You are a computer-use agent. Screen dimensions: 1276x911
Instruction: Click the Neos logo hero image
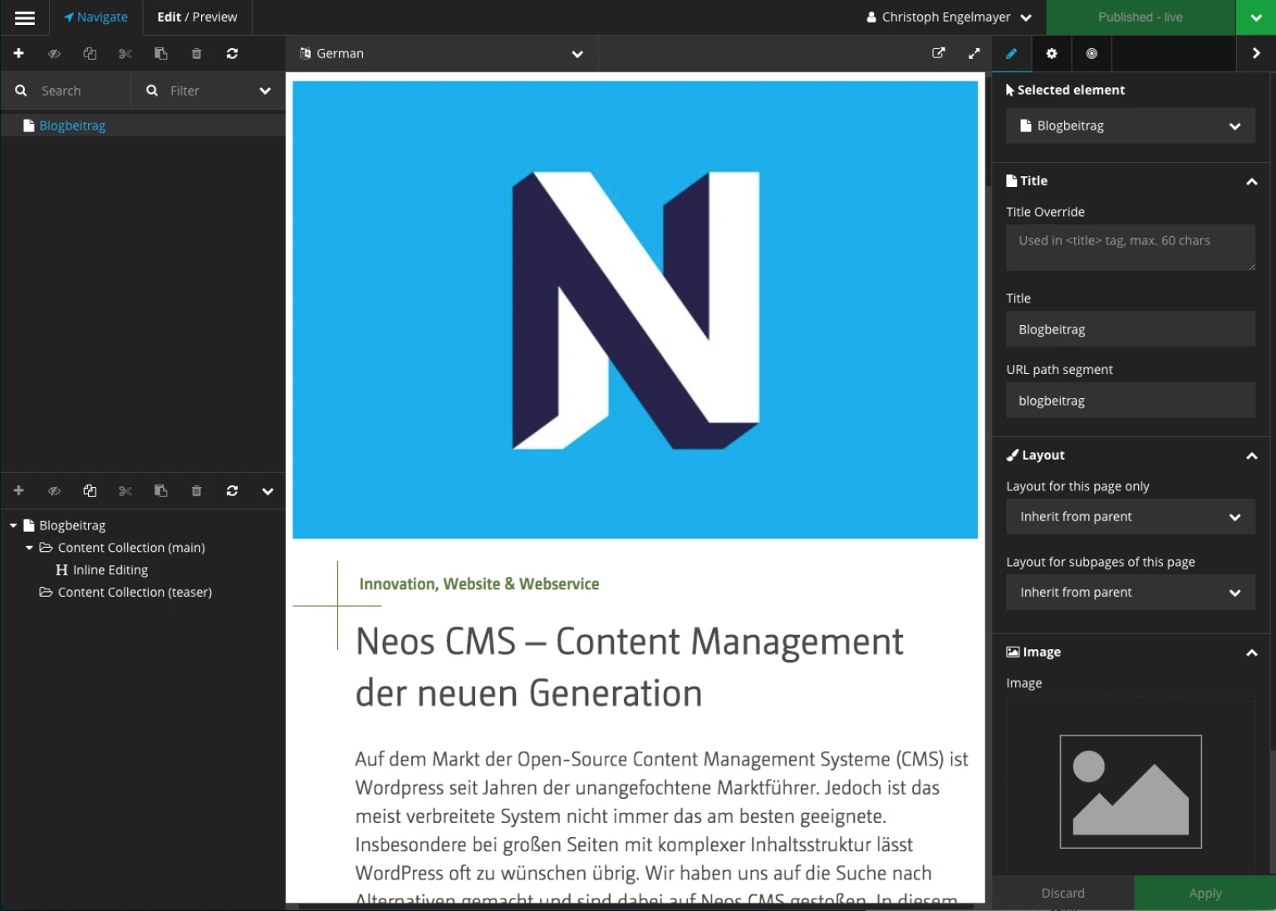point(635,309)
